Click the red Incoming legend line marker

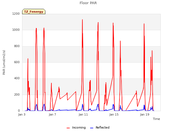[x=68, y=128]
